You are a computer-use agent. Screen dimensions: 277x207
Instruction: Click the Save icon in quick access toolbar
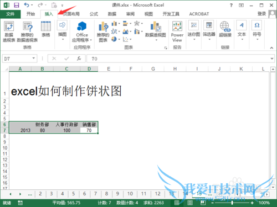coord(17,5)
